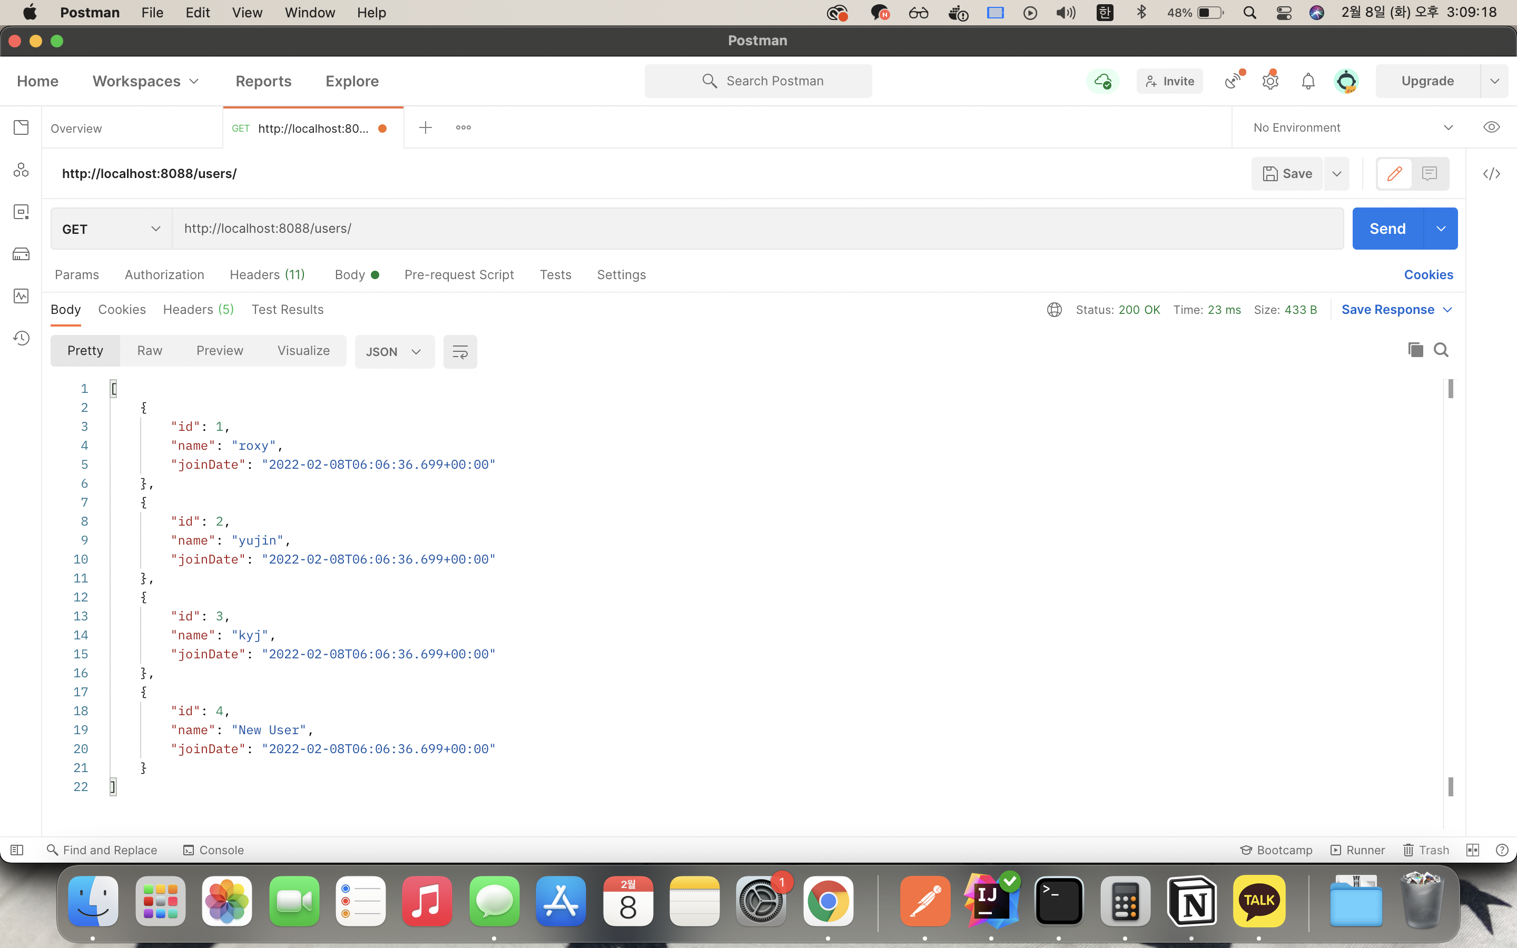Select the Raw response view
Image resolution: width=1517 pixels, height=948 pixels.
[x=149, y=350]
